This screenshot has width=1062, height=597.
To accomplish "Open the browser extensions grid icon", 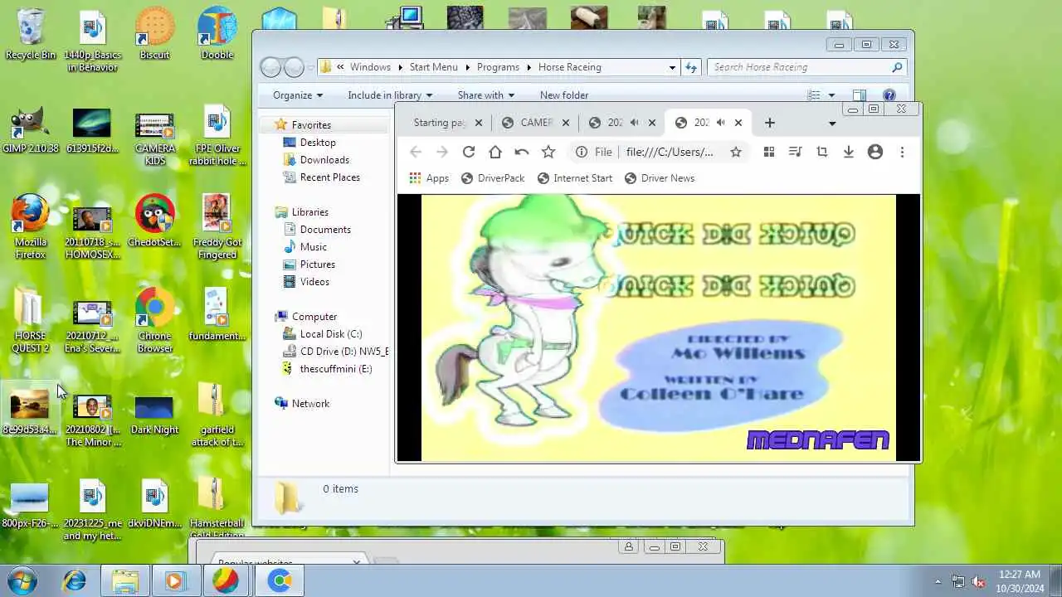I will 769,152.
